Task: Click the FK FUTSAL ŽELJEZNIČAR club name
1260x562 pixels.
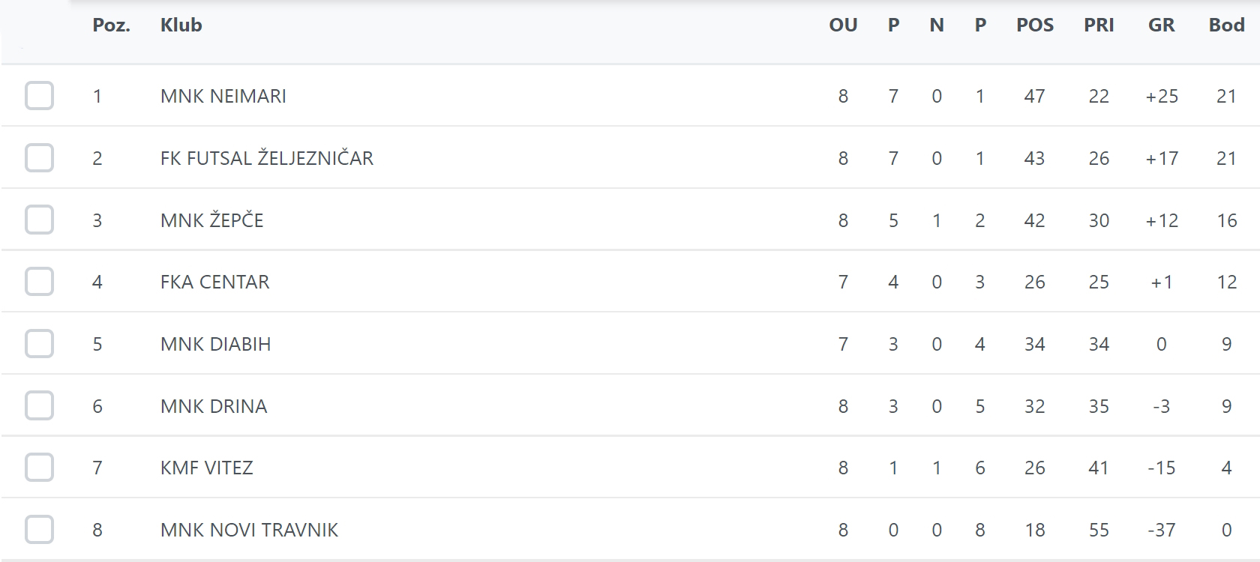Action: [267, 158]
